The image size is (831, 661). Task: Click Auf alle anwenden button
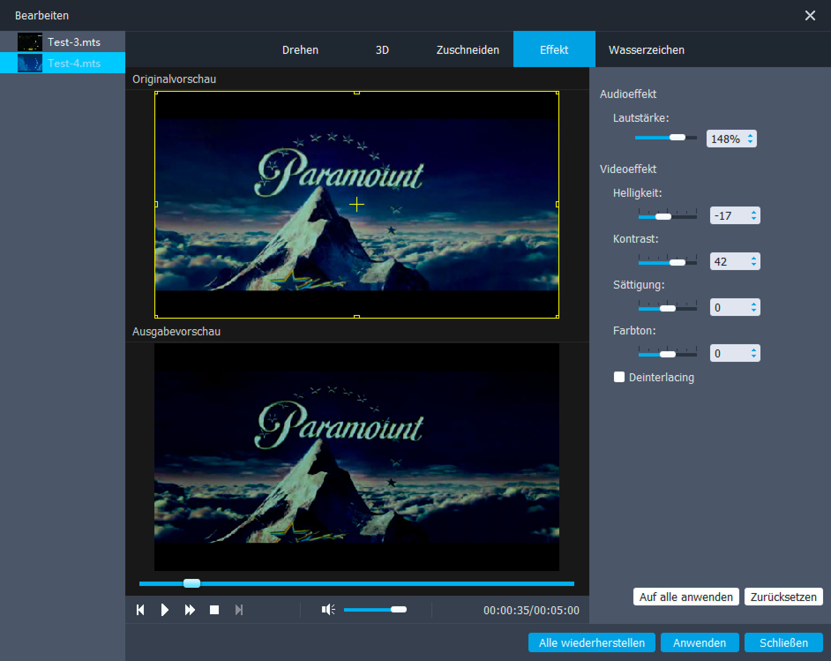(686, 597)
